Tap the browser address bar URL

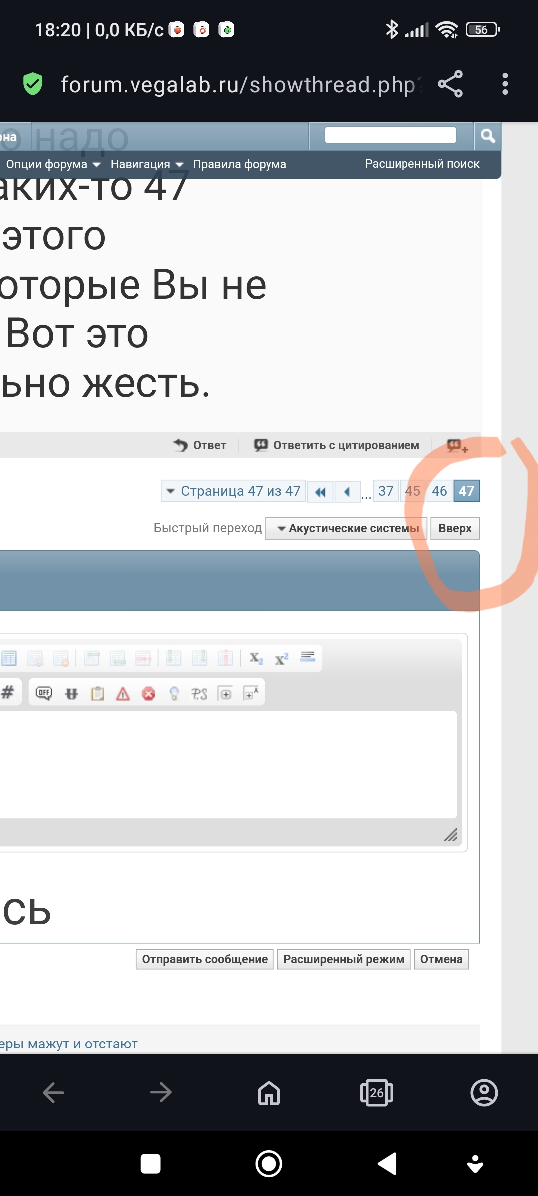(242, 84)
